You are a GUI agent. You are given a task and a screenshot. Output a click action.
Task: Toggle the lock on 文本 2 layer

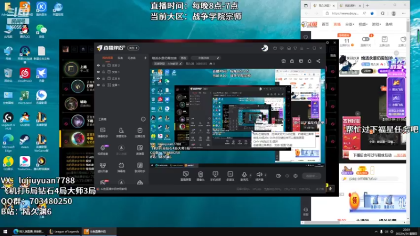103,65
